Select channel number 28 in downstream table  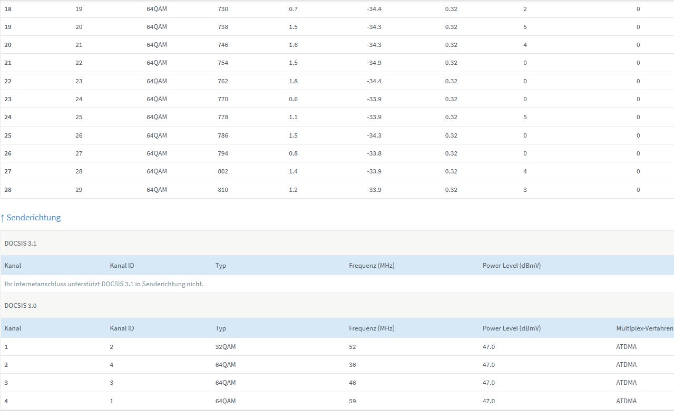(8, 190)
